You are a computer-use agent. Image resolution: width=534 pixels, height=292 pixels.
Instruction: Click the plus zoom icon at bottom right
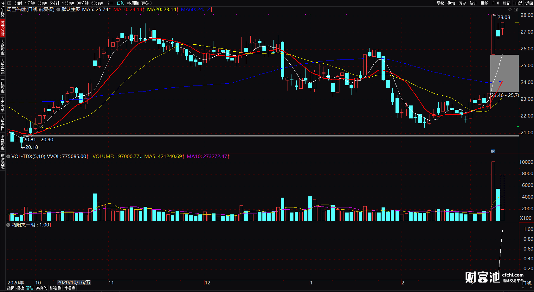coord(523,288)
